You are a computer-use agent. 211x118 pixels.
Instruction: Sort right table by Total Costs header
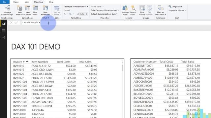pos(166,62)
